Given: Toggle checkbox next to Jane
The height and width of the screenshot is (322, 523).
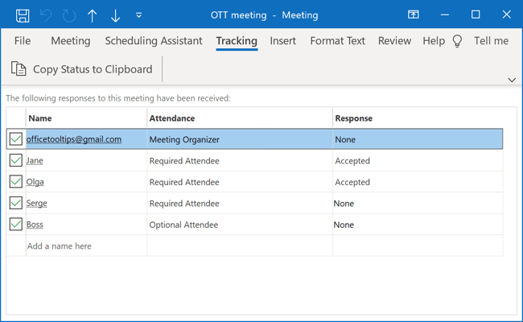Looking at the screenshot, I should click(15, 160).
